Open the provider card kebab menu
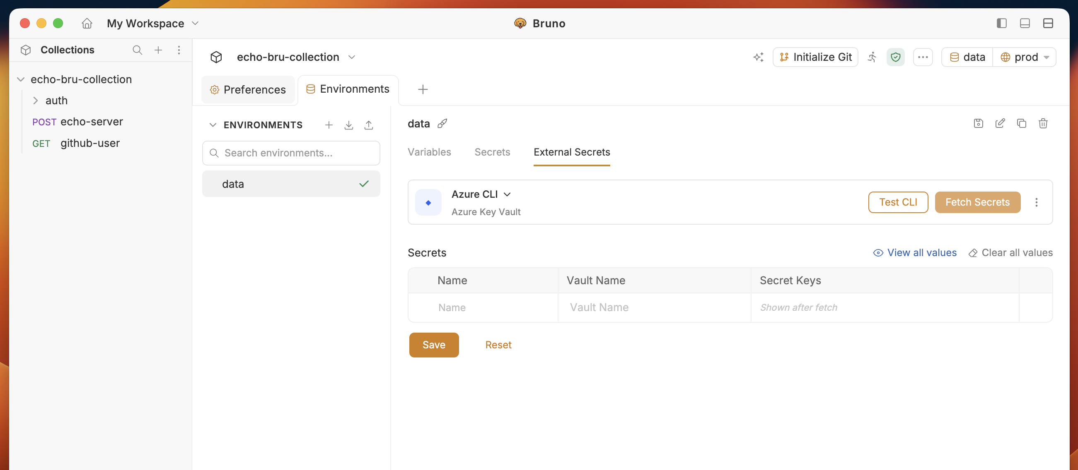 (1036, 202)
